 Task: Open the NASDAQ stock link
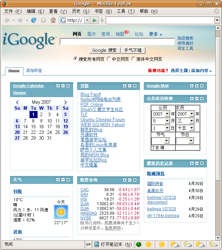click(89, 213)
